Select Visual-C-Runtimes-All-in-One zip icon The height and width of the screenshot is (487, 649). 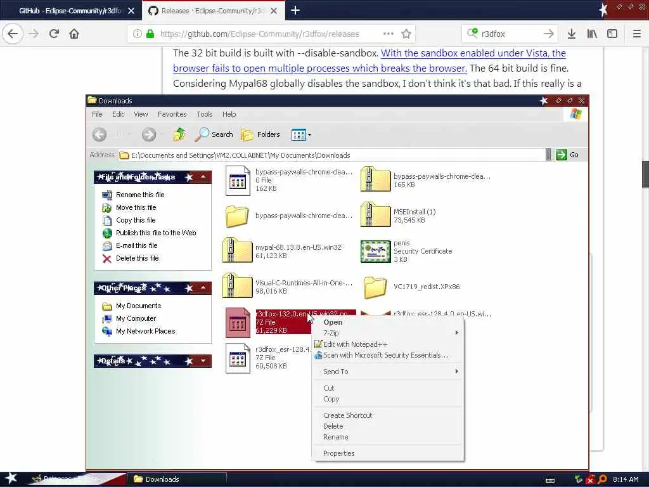(237, 286)
